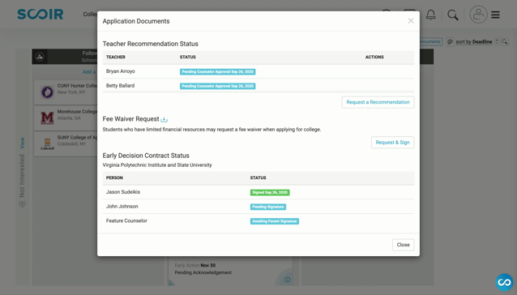Screen dimensions: 517x295
Task: Click the palette icon left of sort by
Action: click(450, 42)
